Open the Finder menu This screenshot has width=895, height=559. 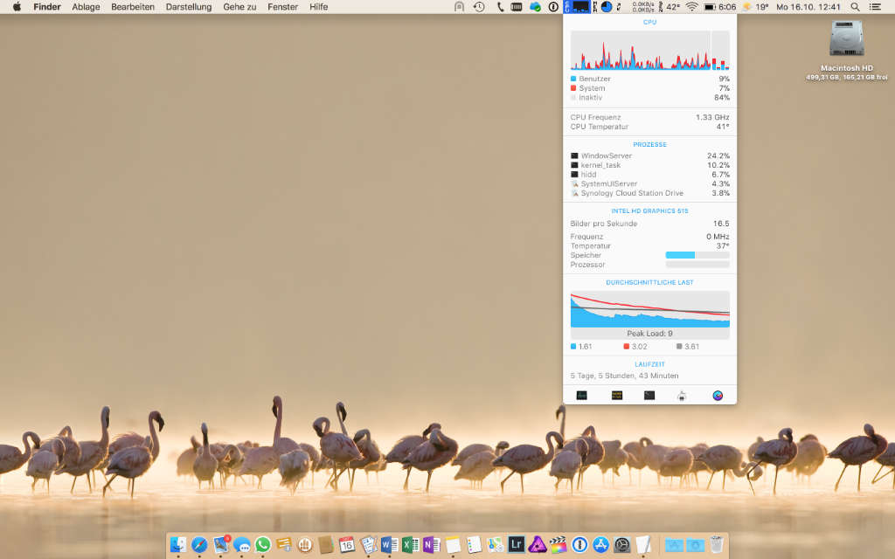pyautogui.click(x=47, y=7)
